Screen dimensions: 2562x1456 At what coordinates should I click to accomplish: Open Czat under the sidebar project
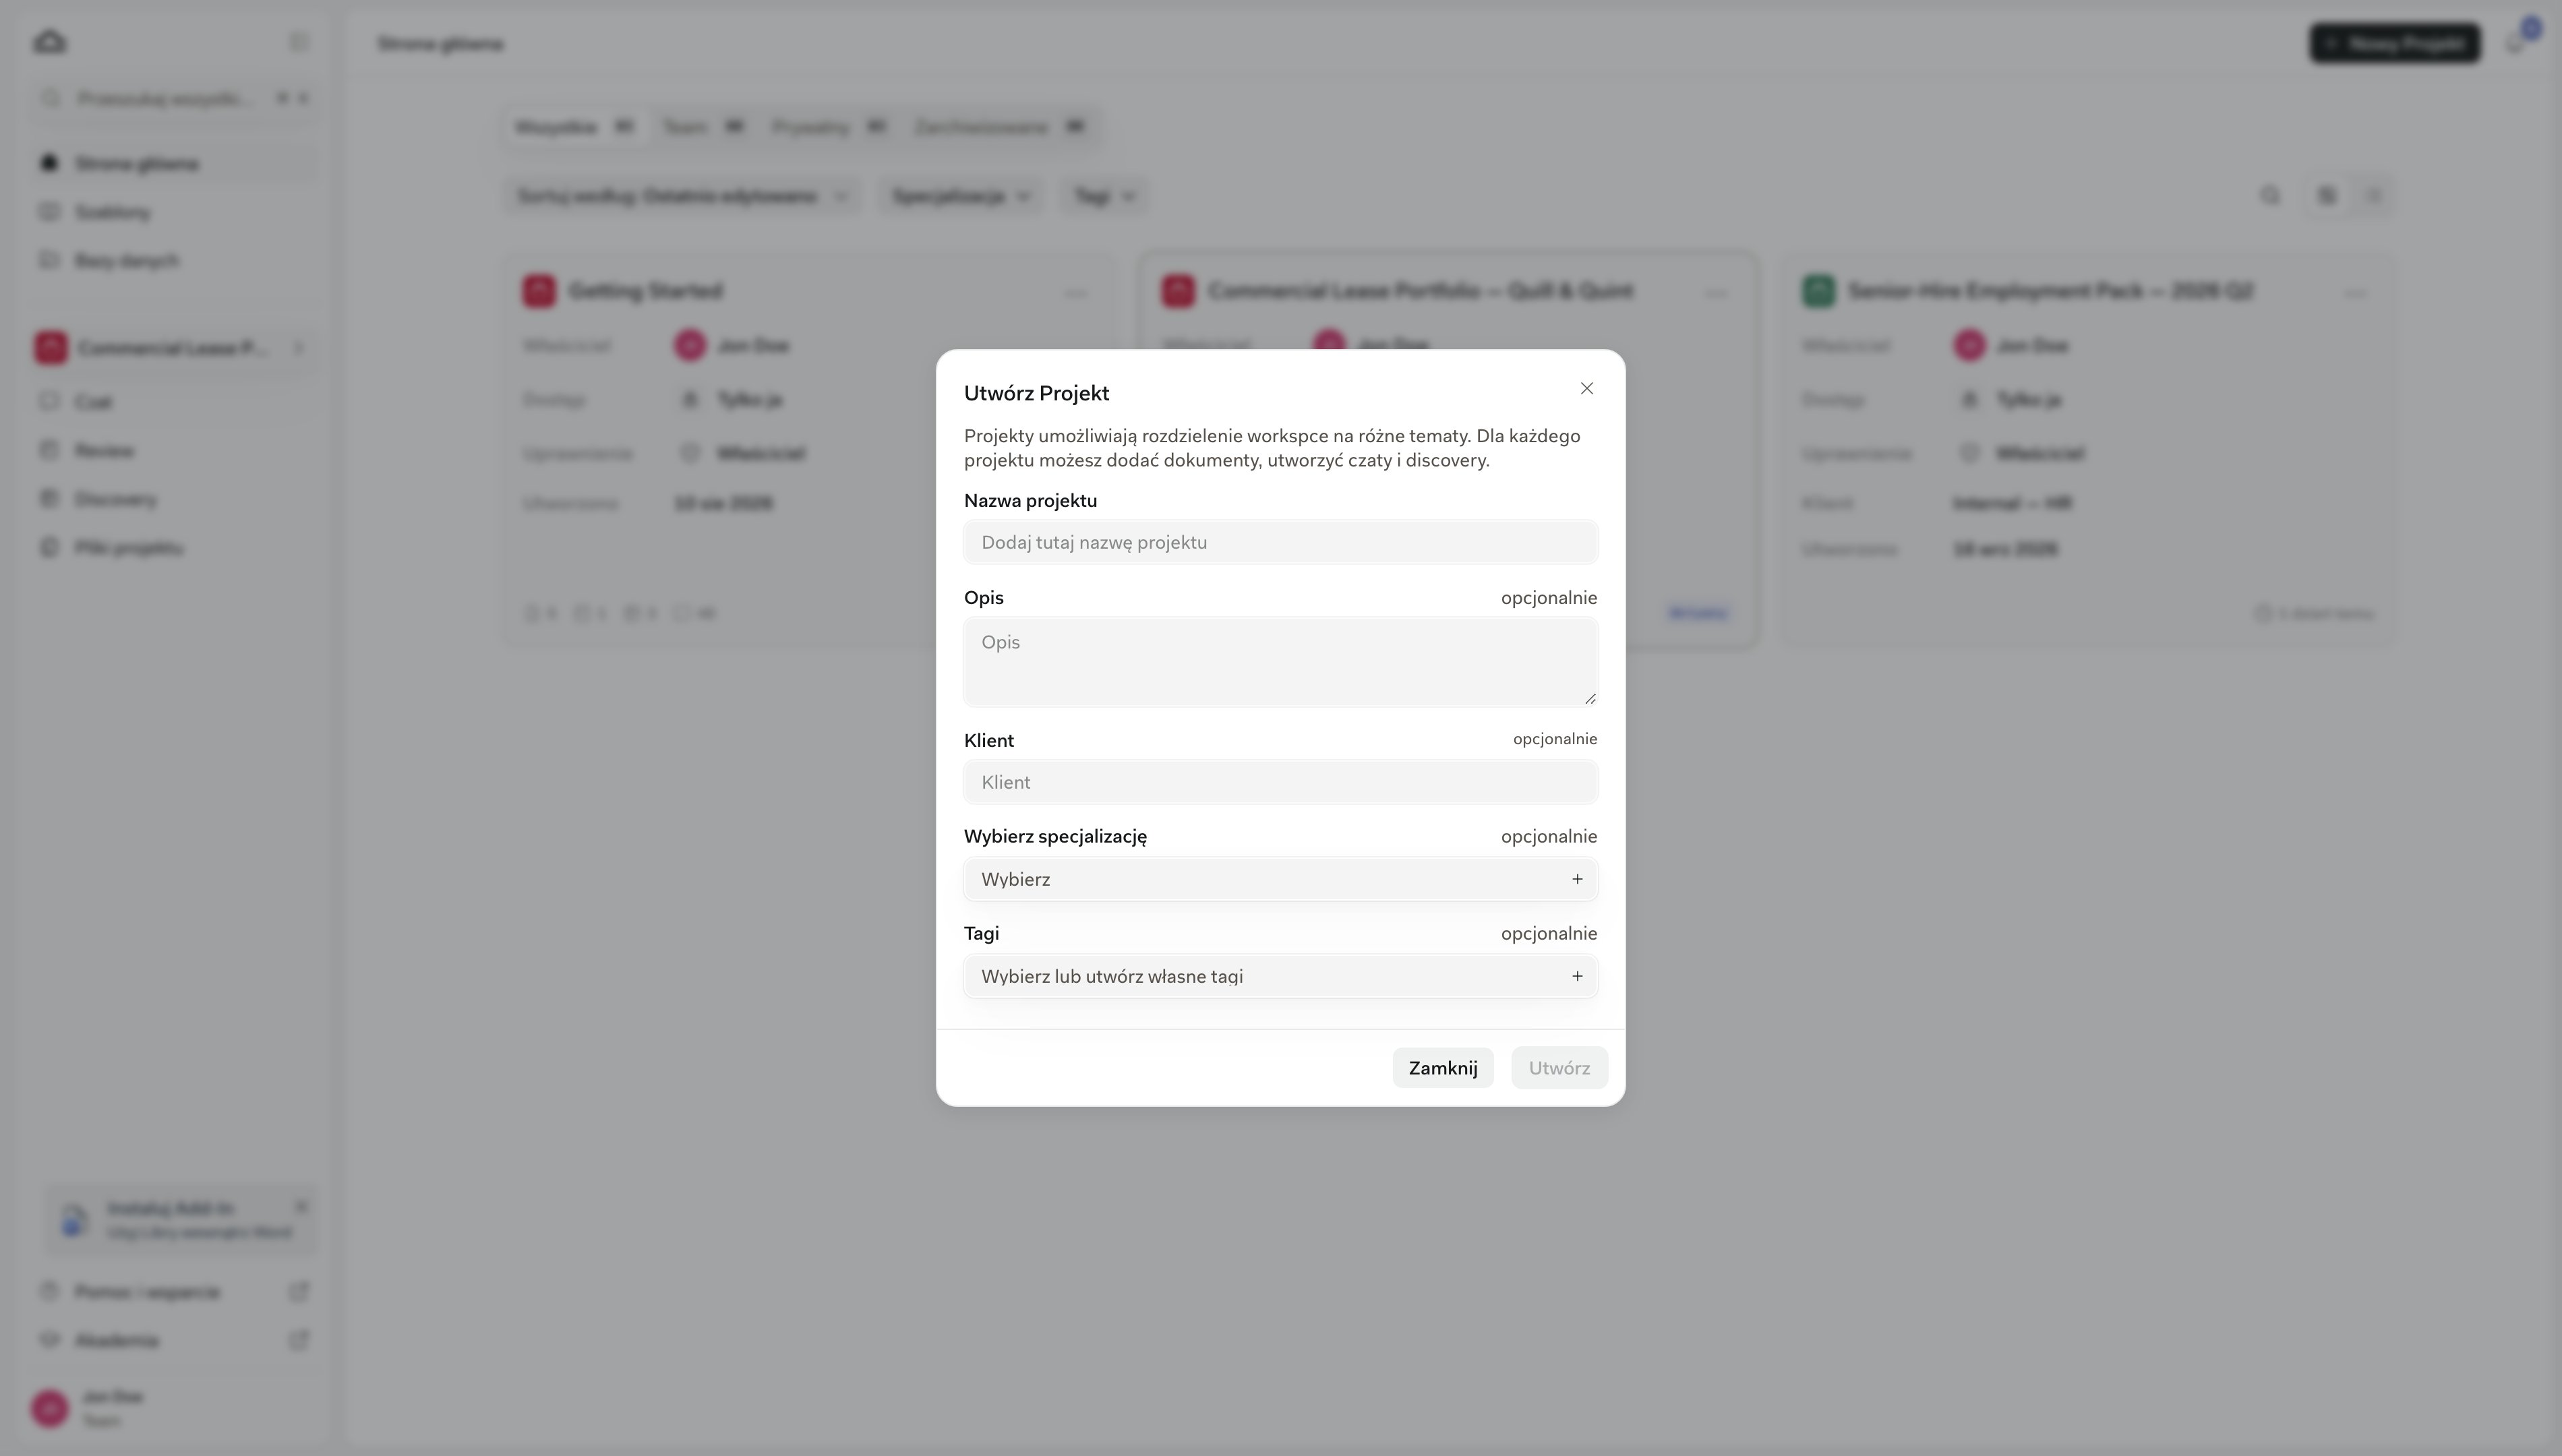coord(175,402)
